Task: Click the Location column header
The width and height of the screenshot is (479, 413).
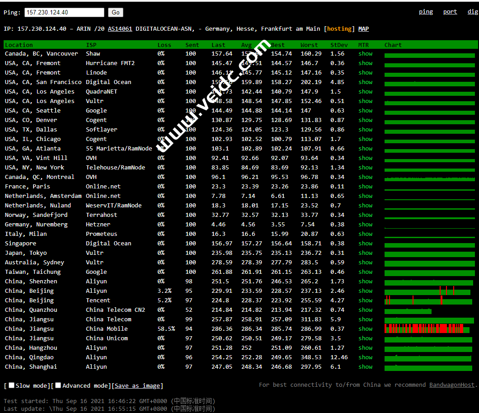Action: [19, 45]
